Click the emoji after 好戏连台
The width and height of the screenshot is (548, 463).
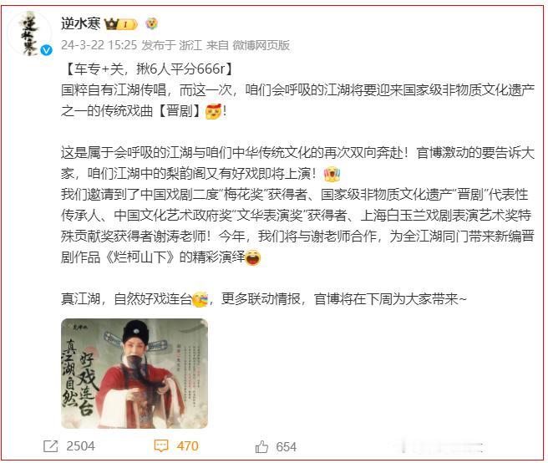200,299
